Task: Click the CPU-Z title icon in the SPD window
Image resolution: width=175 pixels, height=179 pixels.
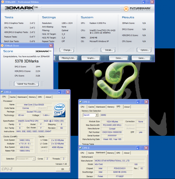Action: tap(81, 102)
